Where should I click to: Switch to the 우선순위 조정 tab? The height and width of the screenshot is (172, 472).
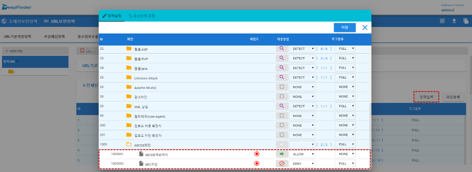coord(142,16)
